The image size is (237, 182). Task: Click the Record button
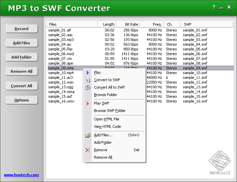[21, 29]
